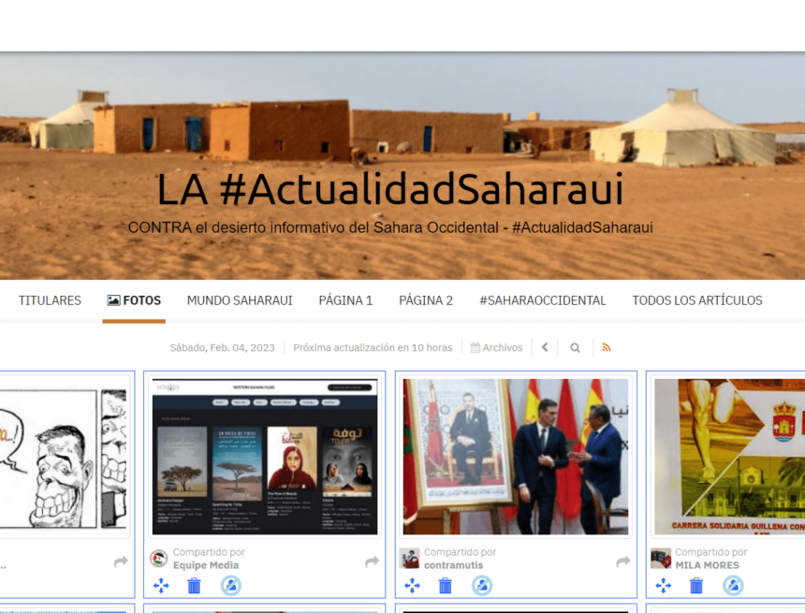Click the move arrows on MILA MORES card
Image resolution: width=805 pixels, height=613 pixels.
[662, 585]
